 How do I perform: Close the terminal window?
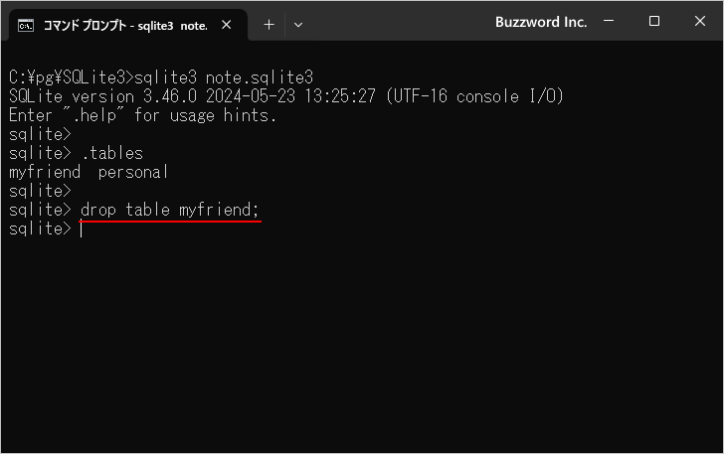[699, 22]
